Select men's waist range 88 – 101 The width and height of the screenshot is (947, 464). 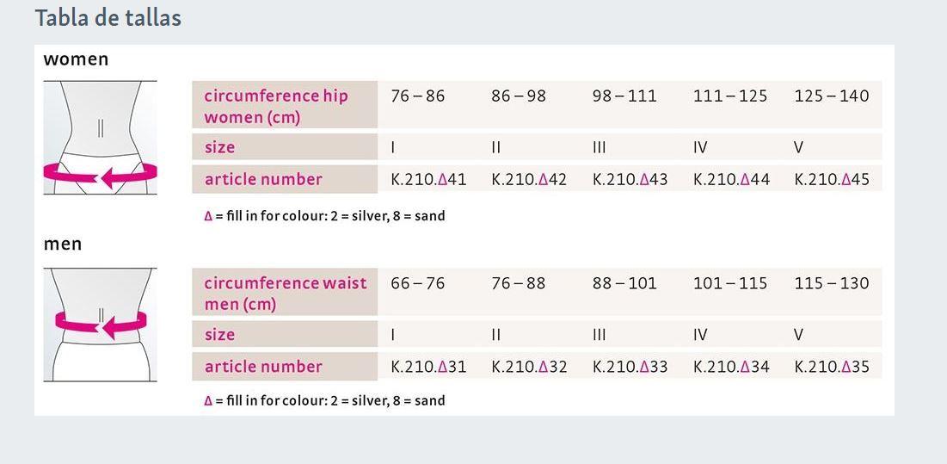point(624,283)
